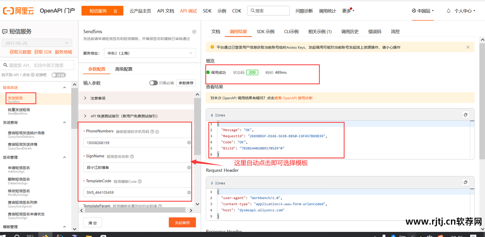Switch to the 流控 tab

[395, 32]
